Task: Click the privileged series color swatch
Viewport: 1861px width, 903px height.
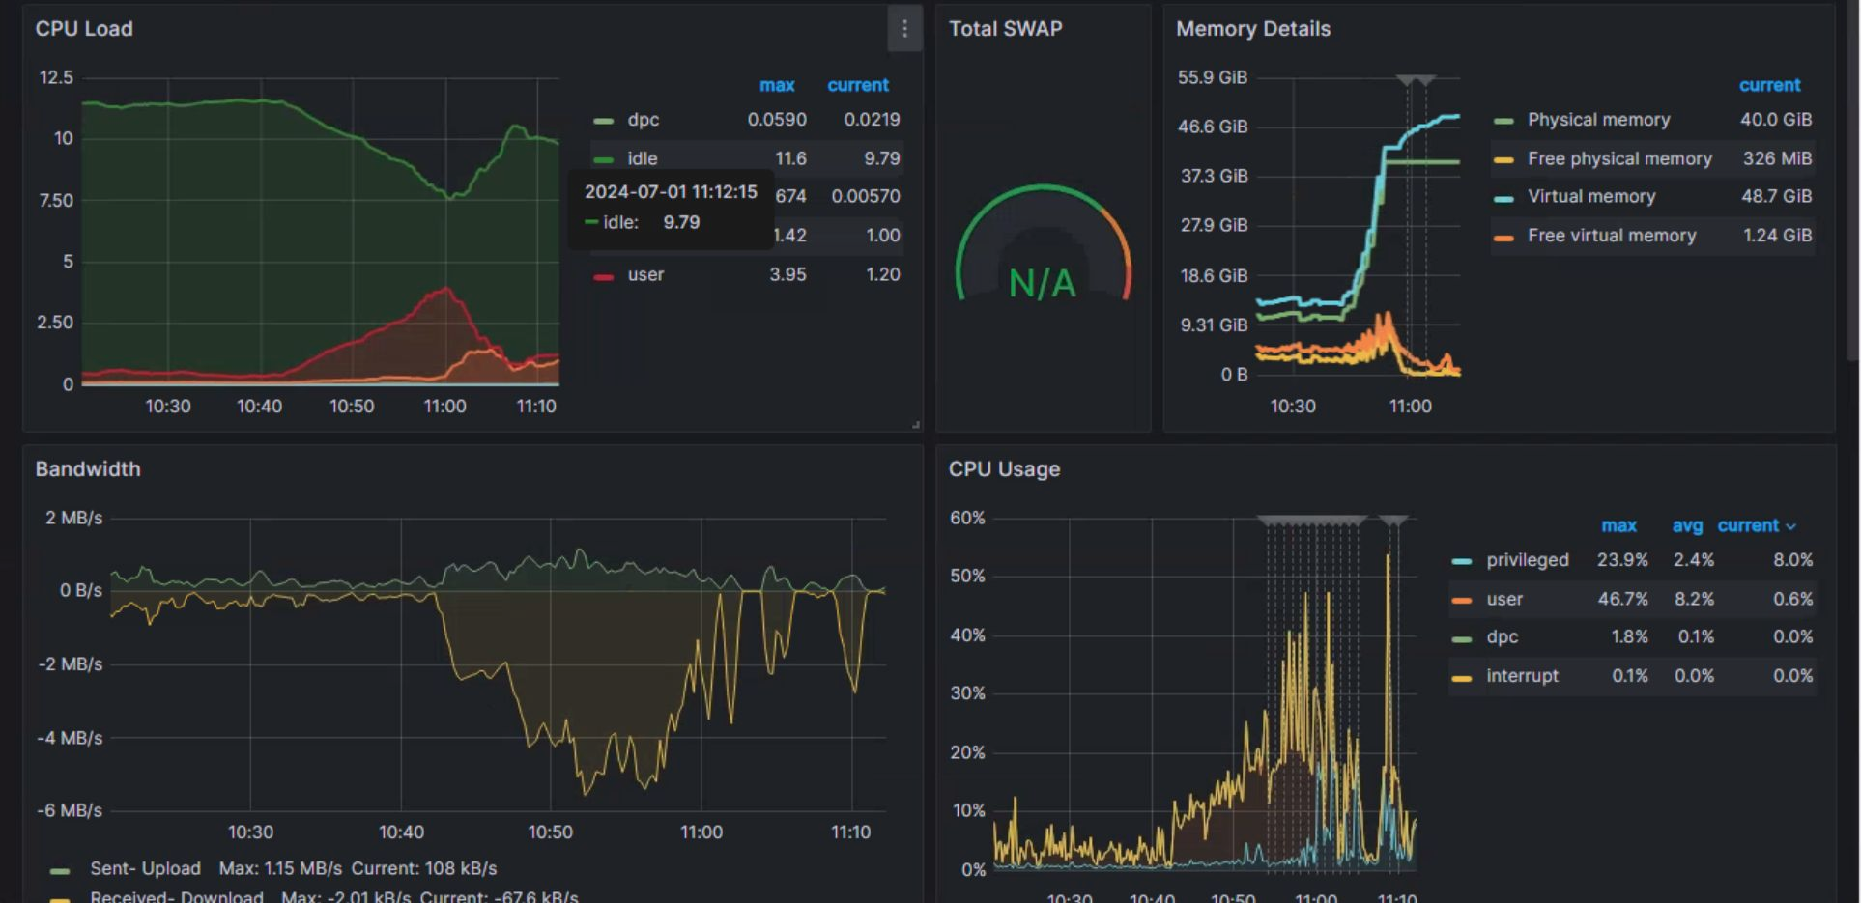Action: [1462, 561]
